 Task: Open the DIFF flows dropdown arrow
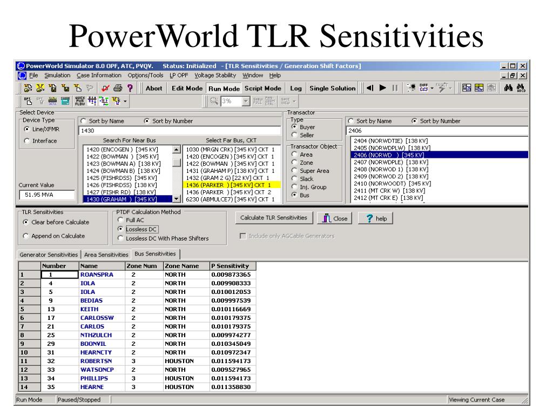click(x=431, y=88)
